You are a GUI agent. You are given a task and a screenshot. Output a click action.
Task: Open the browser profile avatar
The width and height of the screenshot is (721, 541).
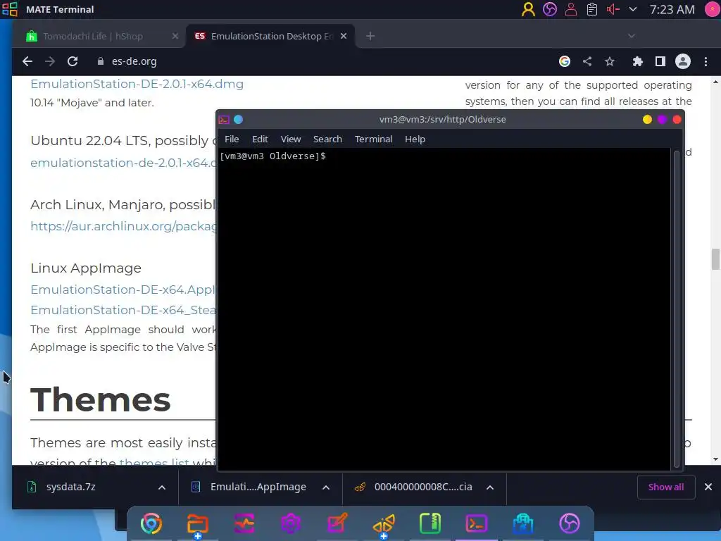click(x=683, y=61)
